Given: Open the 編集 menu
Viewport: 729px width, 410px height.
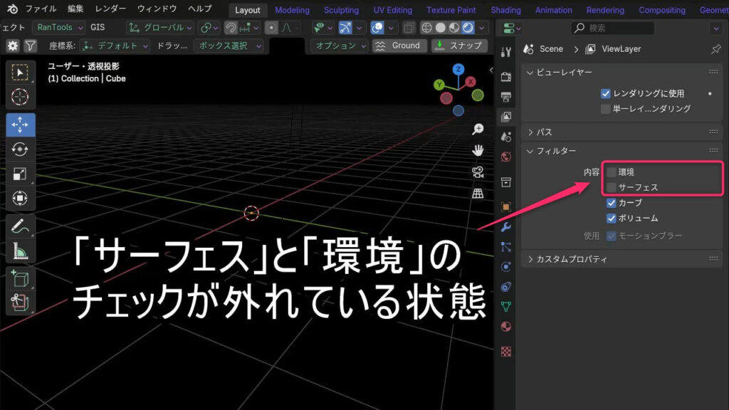Looking at the screenshot, I should pos(75,9).
